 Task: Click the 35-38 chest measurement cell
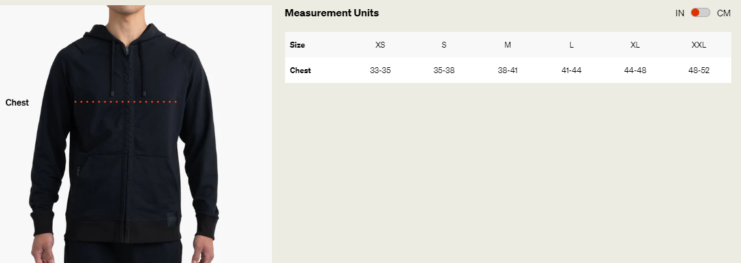(444, 70)
